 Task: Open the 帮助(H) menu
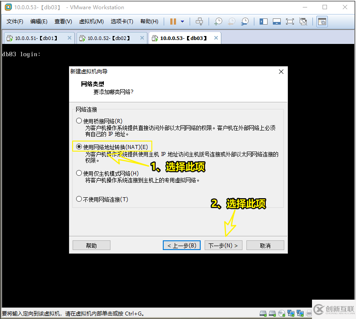pos(149,22)
